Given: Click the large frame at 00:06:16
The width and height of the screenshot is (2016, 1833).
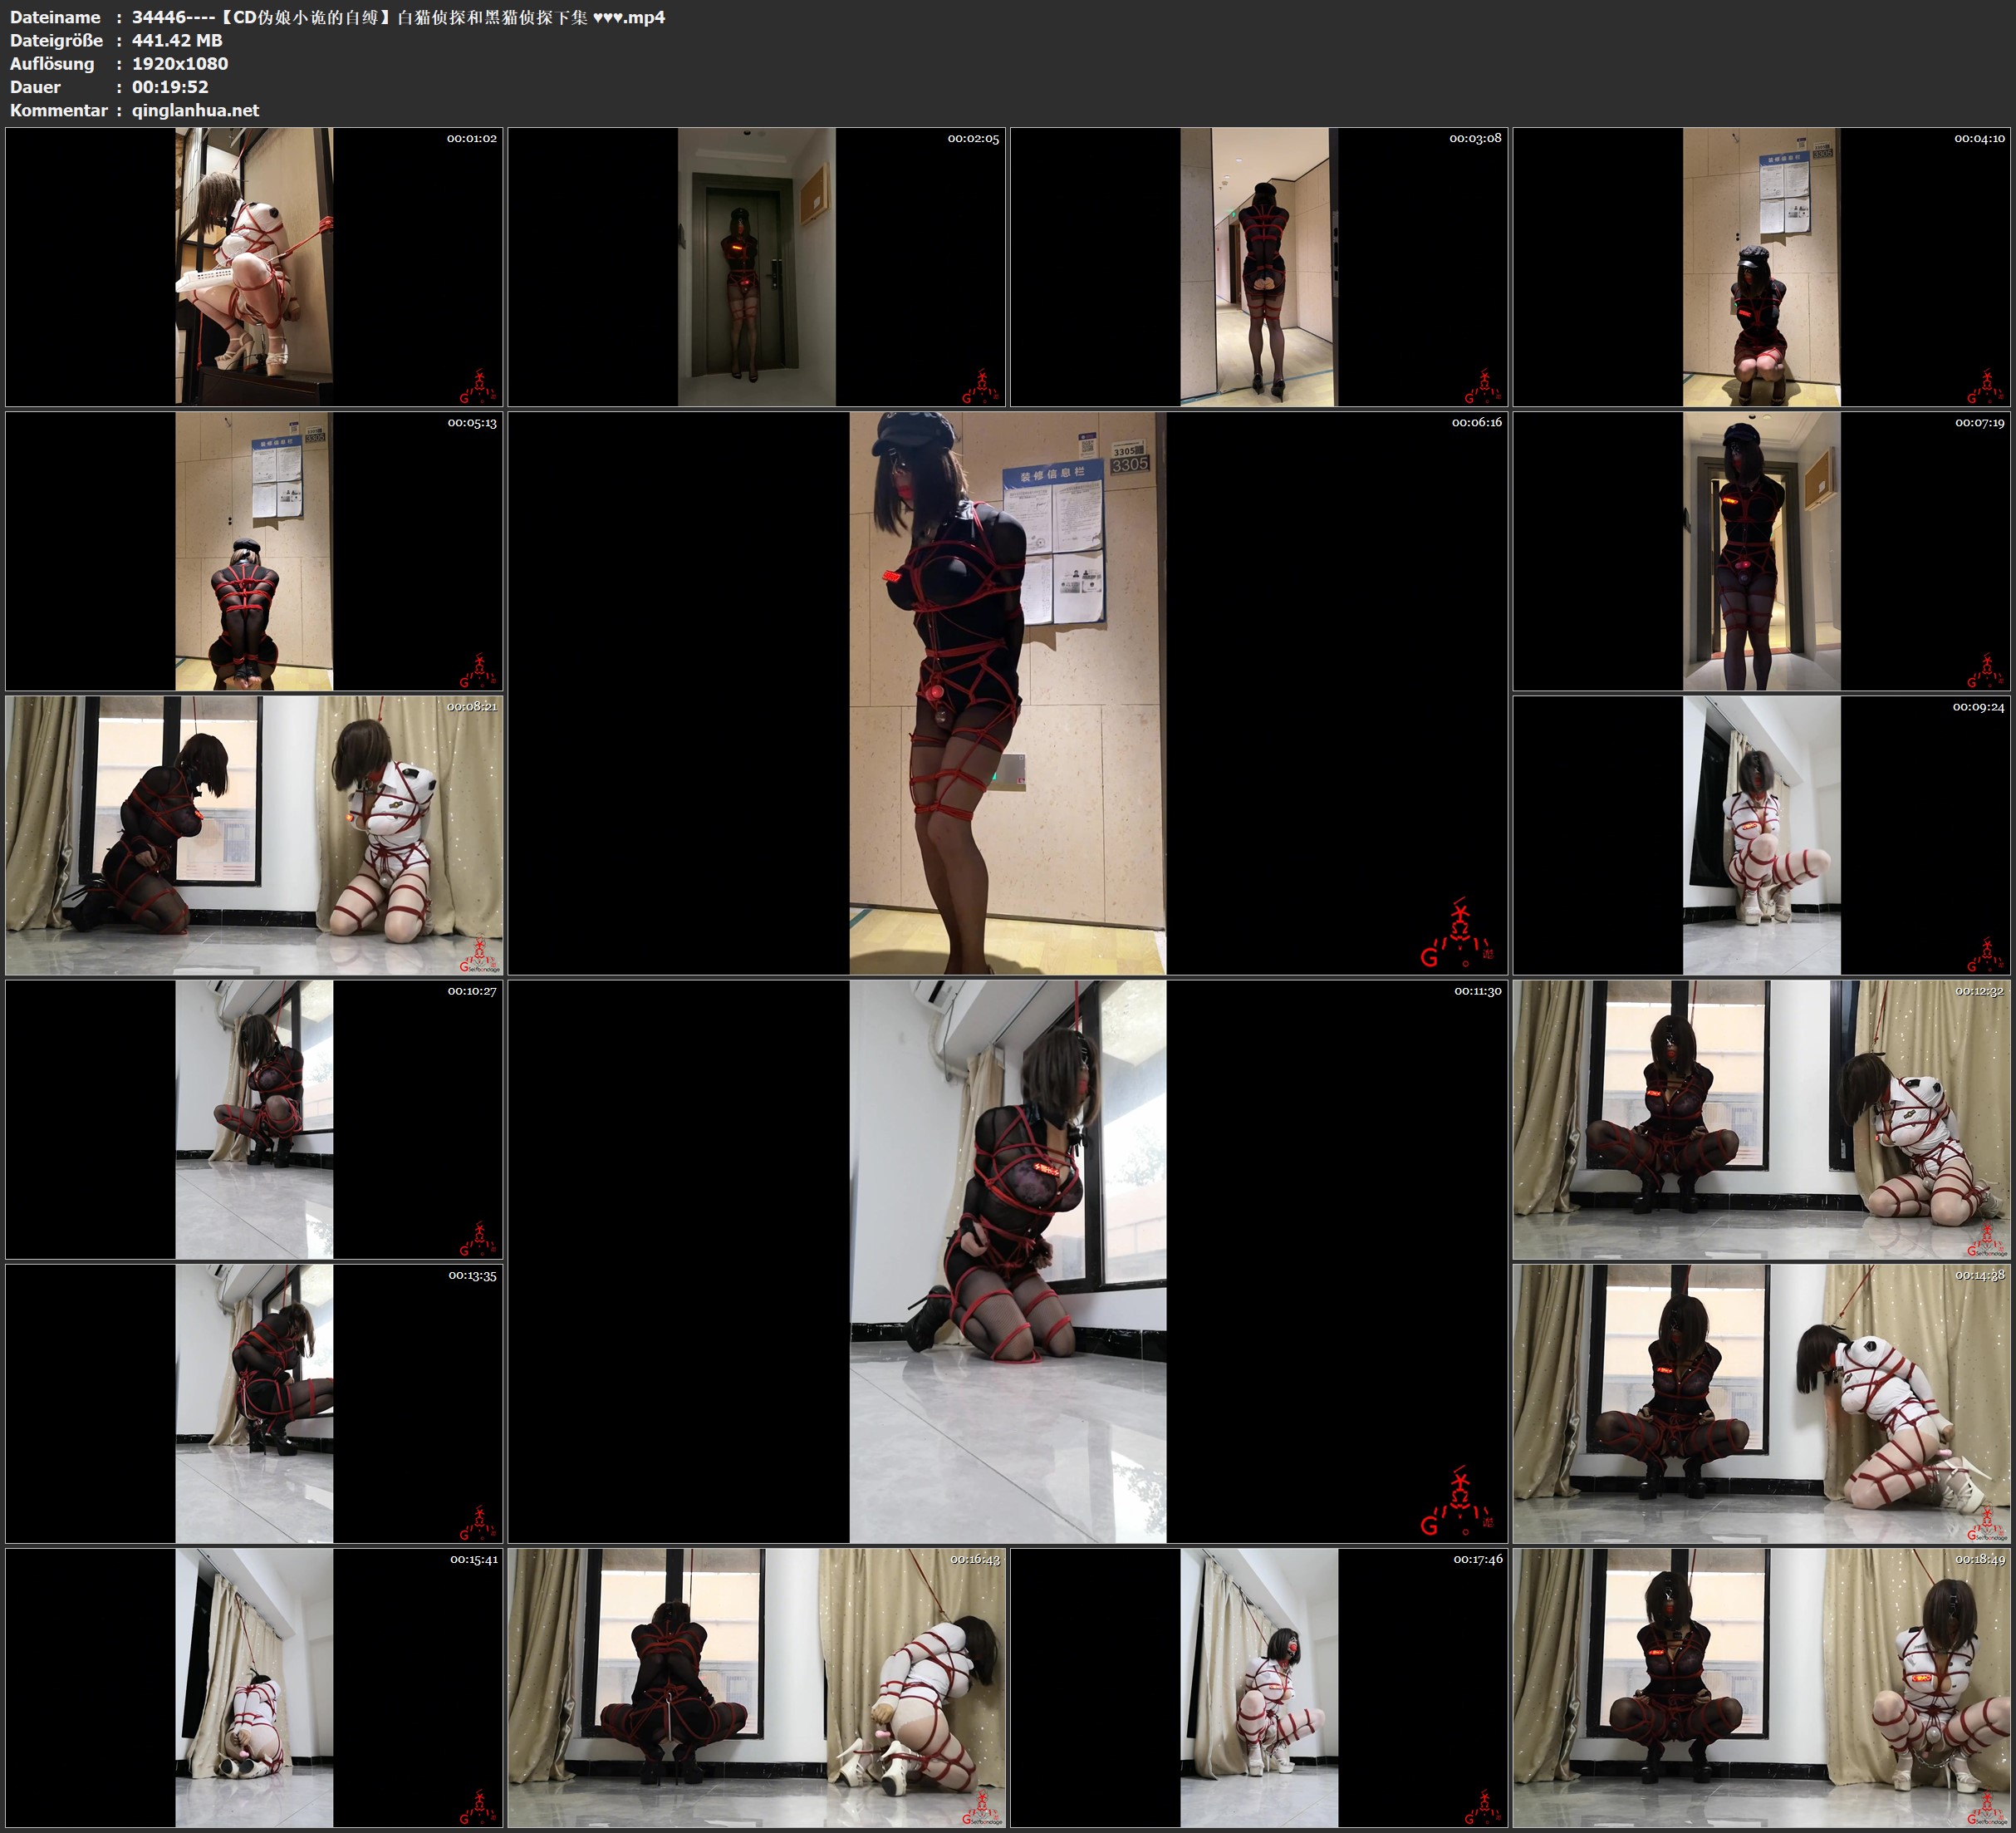Looking at the screenshot, I should [x=1007, y=692].
